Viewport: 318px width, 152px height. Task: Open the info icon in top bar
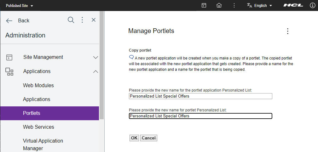pos(313,5)
